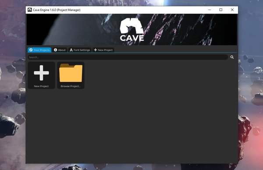
Task: Select the New Project tab
Action: tap(103, 50)
